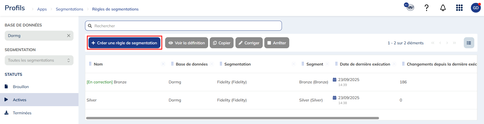
Task: Select the Terminées status filter
Action: pyautogui.click(x=22, y=113)
